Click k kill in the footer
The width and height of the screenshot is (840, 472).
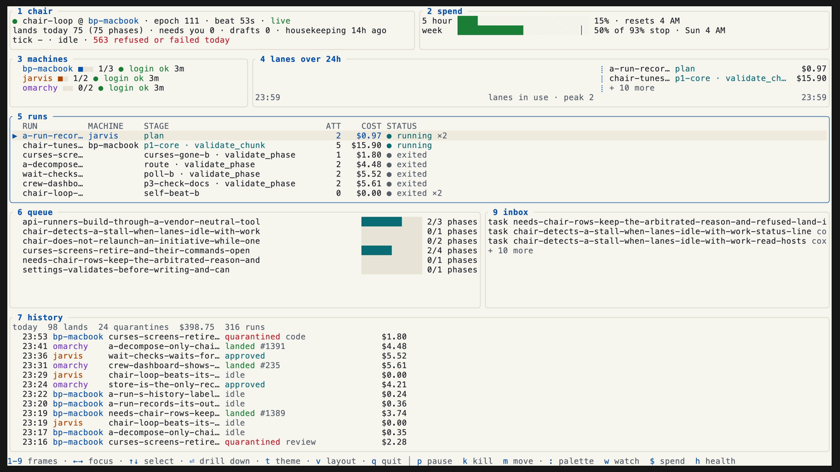tap(477, 461)
